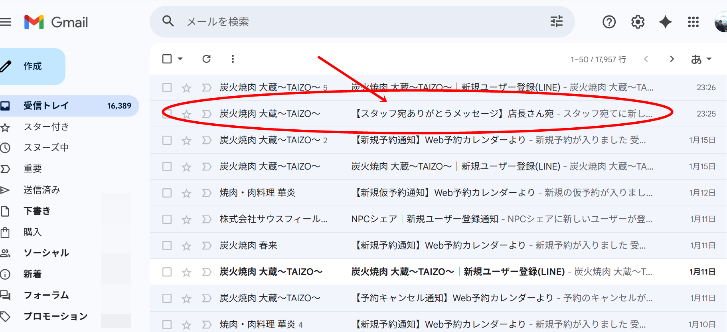
Task: Open Settings gear icon
Action: point(638,22)
